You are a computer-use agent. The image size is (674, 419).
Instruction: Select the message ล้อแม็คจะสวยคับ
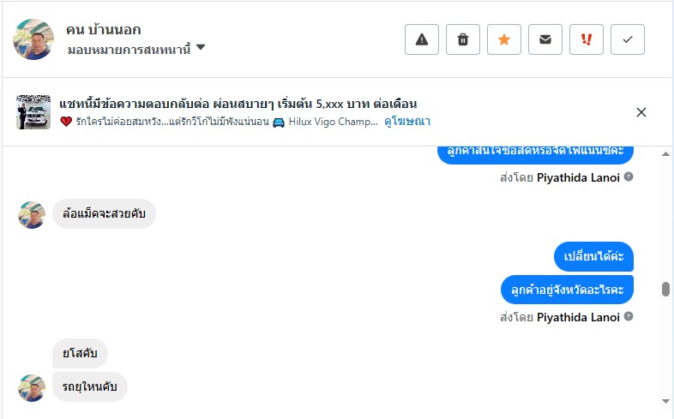[x=104, y=214]
